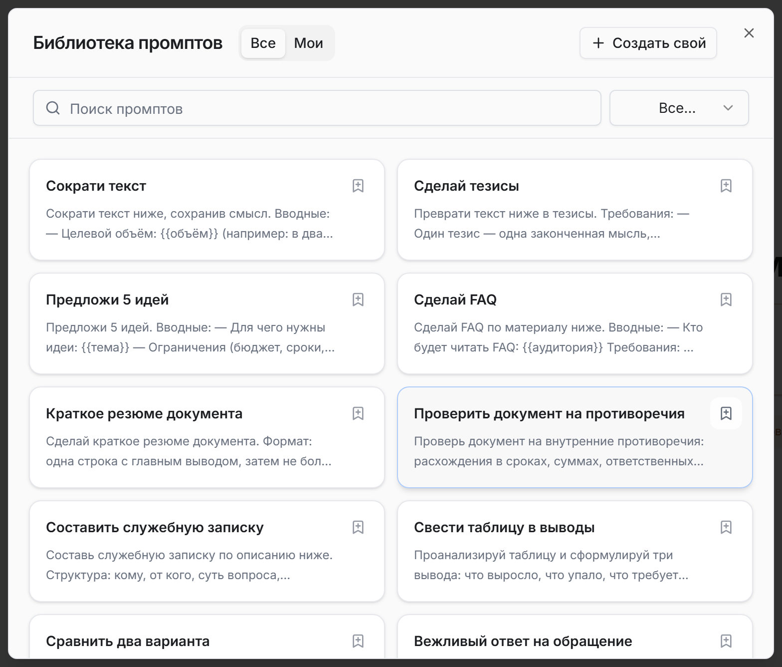
Task: Select the "Предложи 5 идей" card
Action: tap(207, 324)
